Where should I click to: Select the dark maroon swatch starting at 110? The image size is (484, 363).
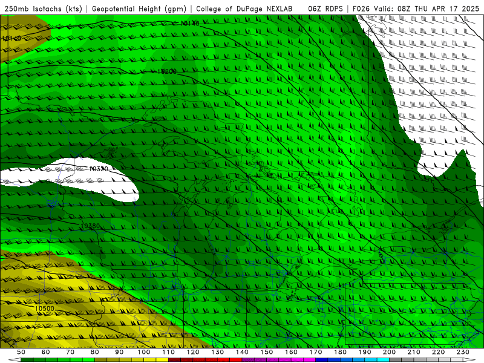pyautogui.click(x=174, y=360)
